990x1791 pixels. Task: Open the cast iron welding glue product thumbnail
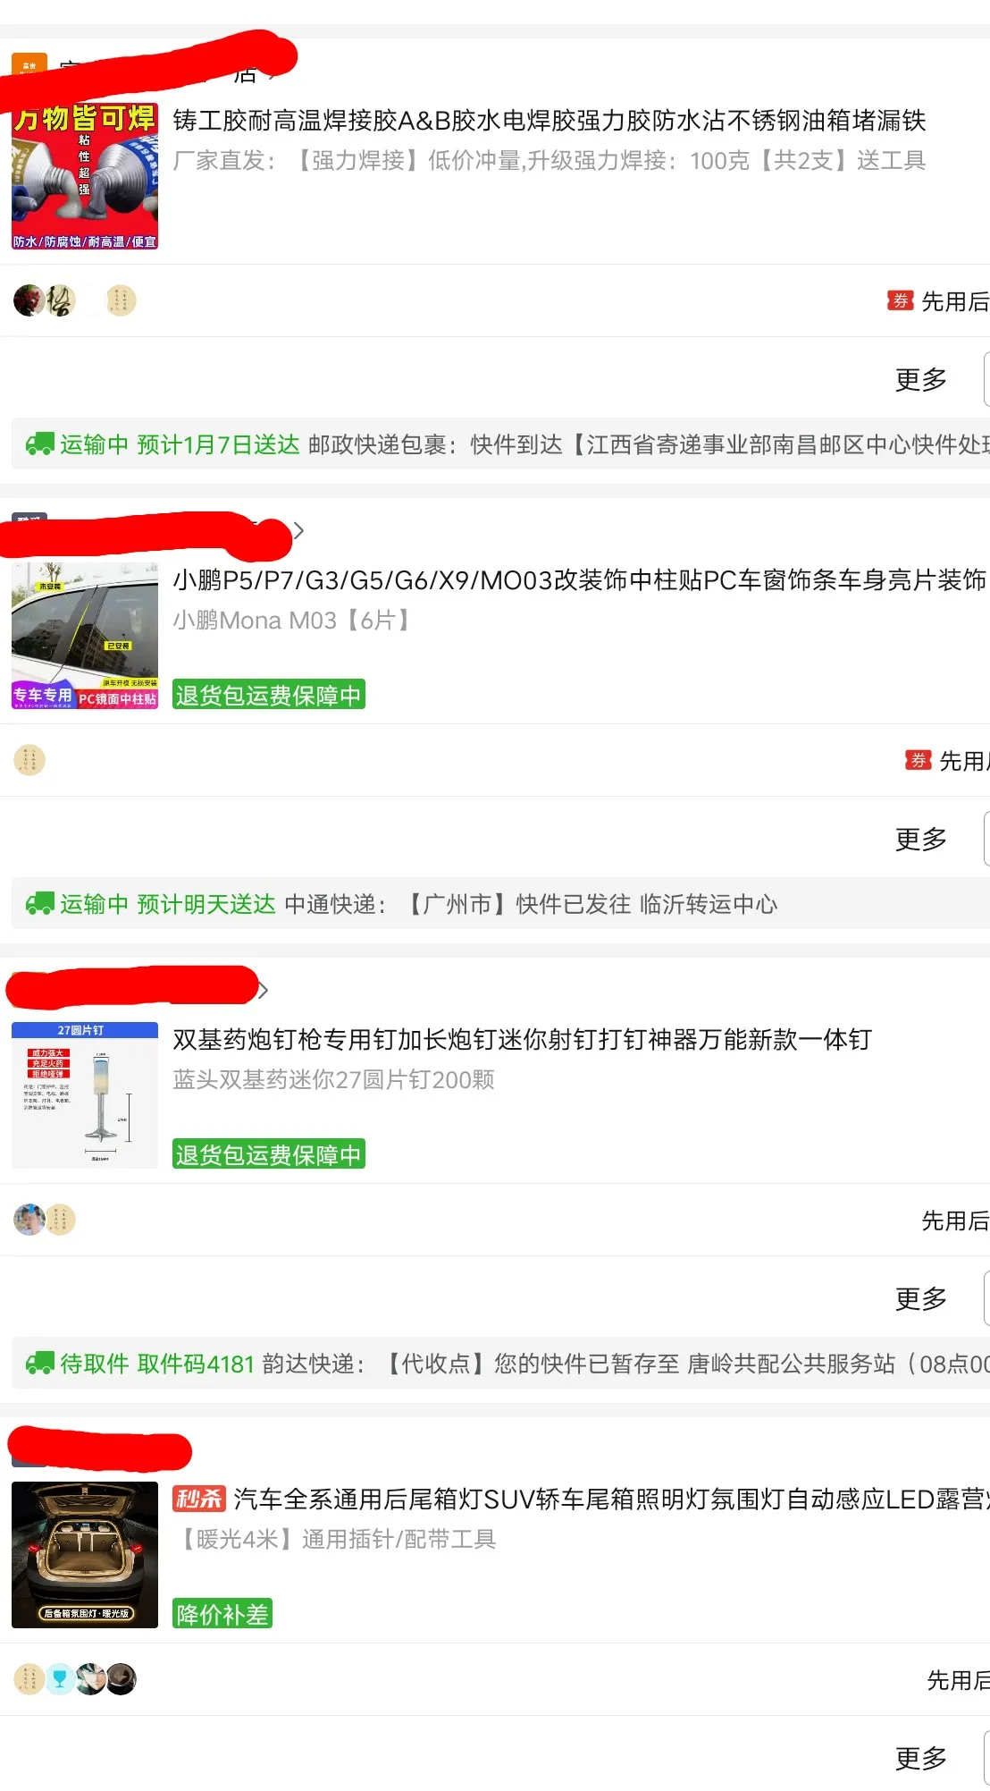[85, 176]
